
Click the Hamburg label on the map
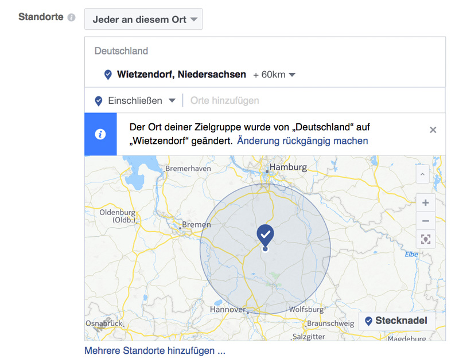tap(288, 167)
